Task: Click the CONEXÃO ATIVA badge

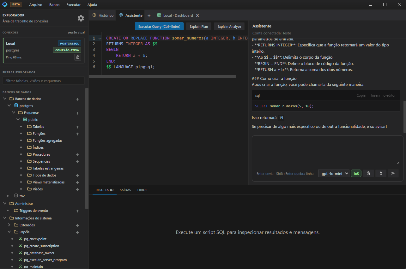Action: pos(67,50)
